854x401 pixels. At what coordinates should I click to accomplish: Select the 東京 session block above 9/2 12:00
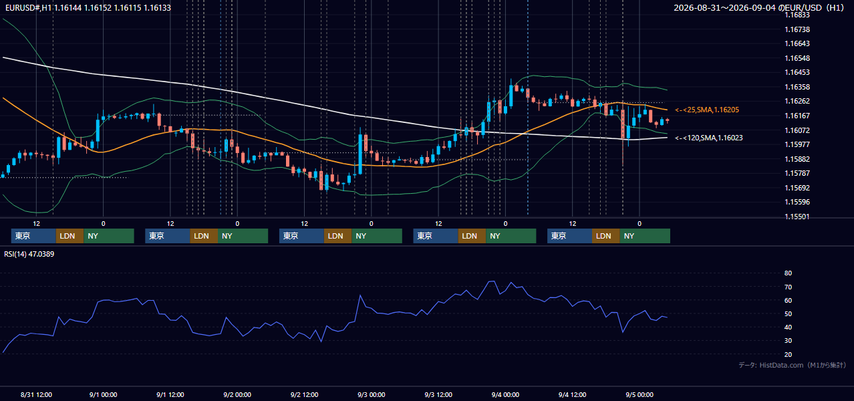pos(302,236)
